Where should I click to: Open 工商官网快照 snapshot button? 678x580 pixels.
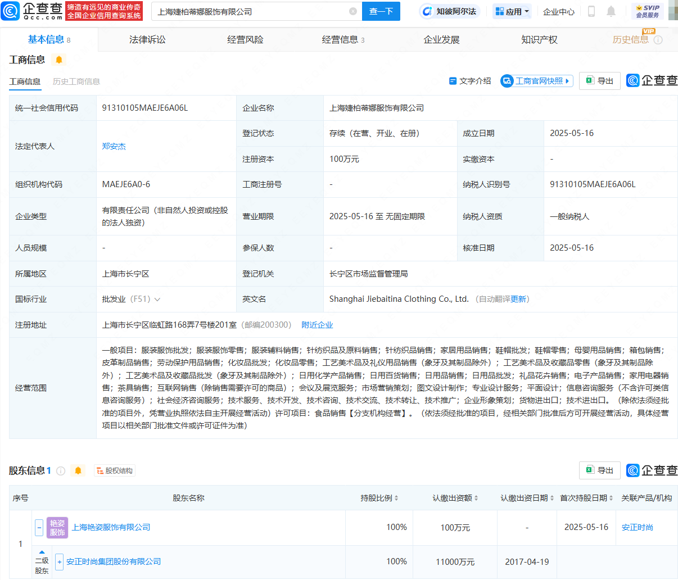click(x=537, y=81)
